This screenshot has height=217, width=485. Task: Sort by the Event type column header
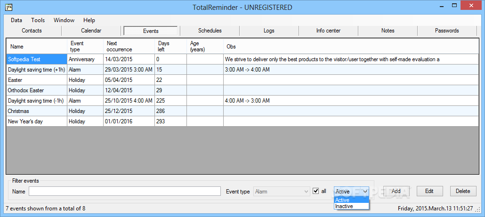(85, 47)
